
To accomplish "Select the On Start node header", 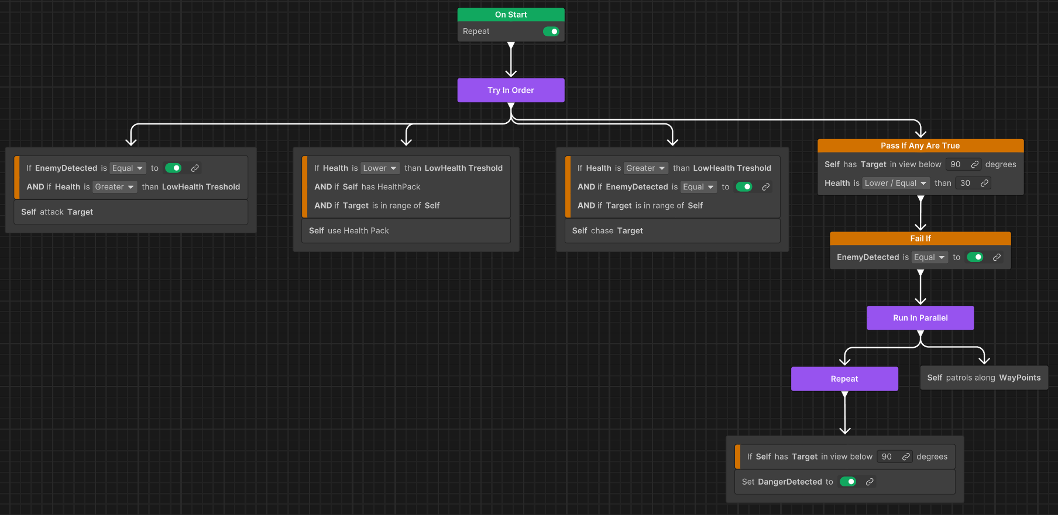I will (511, 15).
